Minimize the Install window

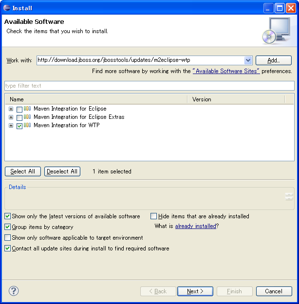coord(268,8)
